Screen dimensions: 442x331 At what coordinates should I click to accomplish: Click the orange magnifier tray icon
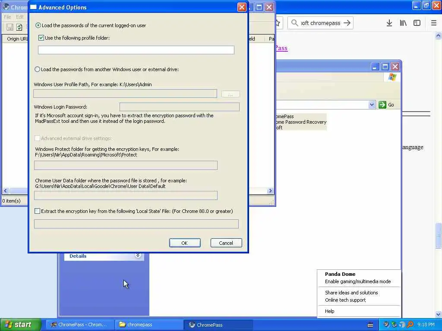[410, 325]
